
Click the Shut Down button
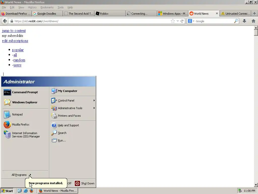click(x=85, y=183)
